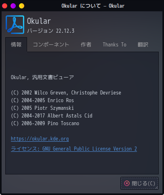Click the バージョン 22.12.3 version label
The height and width of the screenshot is (195, 164).
[x=50, y=31]
